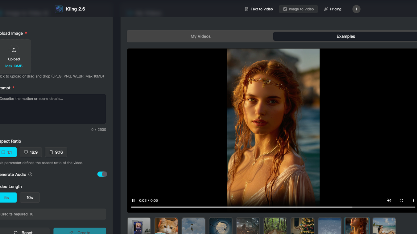Switch to the Examples tab
This screenshot has height=234, width=417.
[x=345, y=36]
